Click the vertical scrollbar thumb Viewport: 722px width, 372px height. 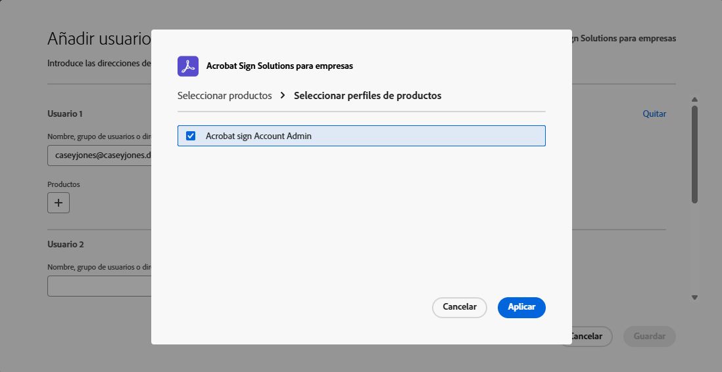[x=694, y=154]
